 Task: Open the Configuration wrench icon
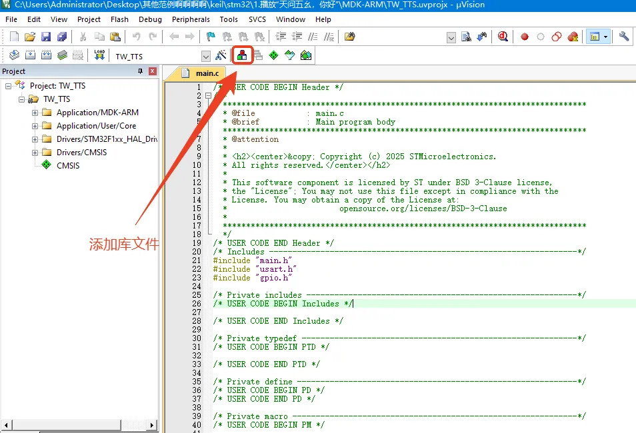point(624,37)
